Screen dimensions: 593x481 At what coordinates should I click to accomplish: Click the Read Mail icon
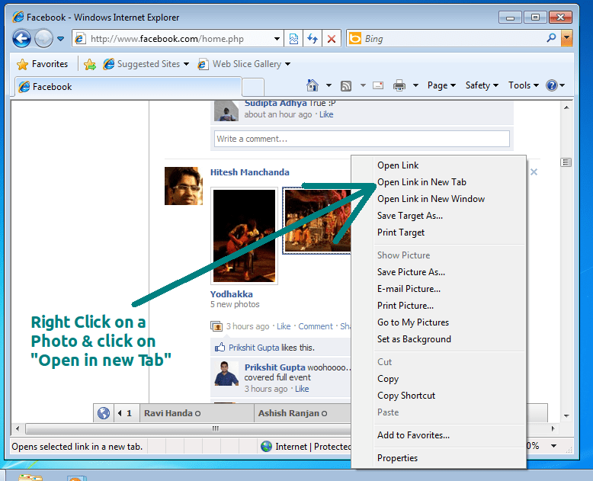point(378,85)
